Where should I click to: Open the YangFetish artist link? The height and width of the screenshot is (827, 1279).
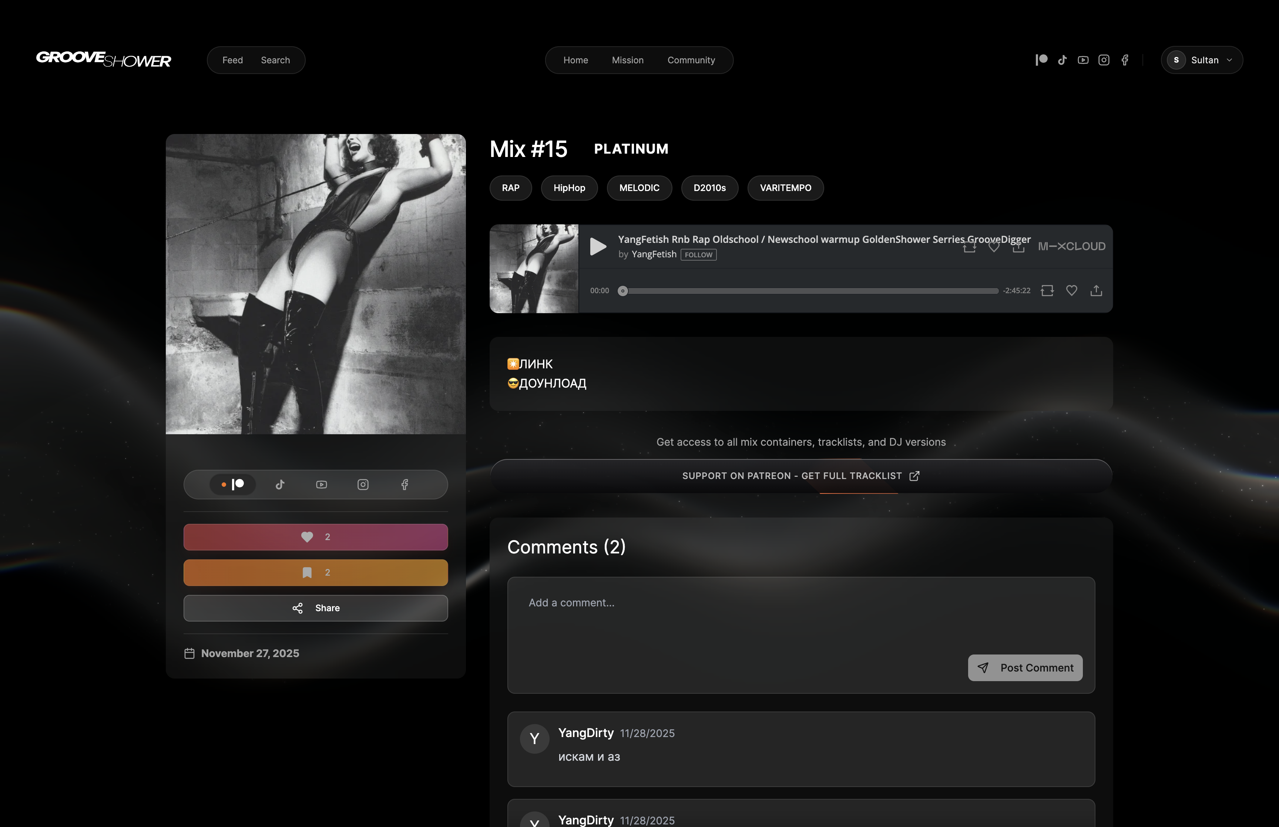[654, 254]
